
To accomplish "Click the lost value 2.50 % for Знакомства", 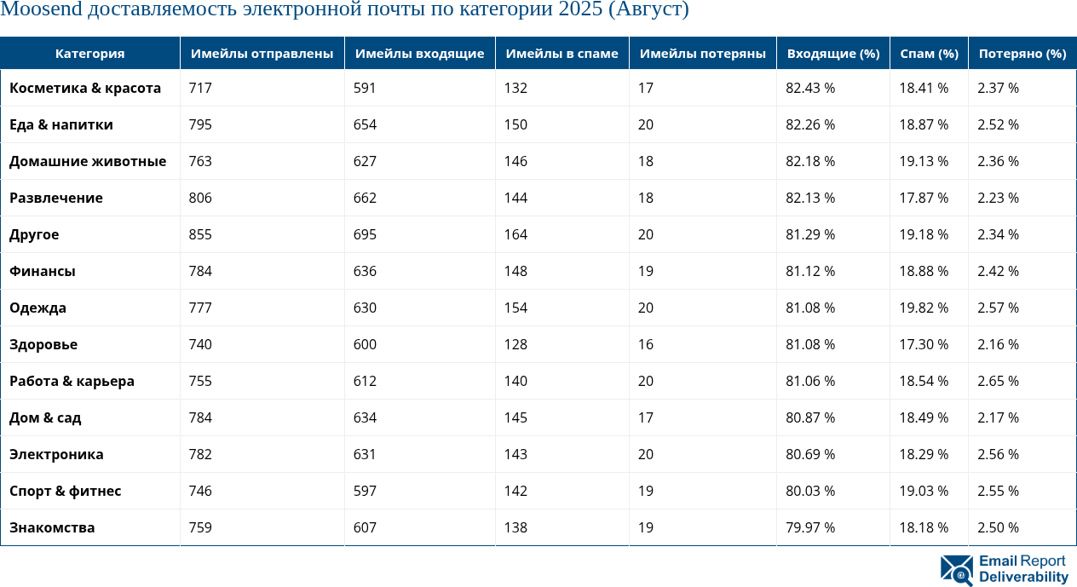I will (997, 527).
